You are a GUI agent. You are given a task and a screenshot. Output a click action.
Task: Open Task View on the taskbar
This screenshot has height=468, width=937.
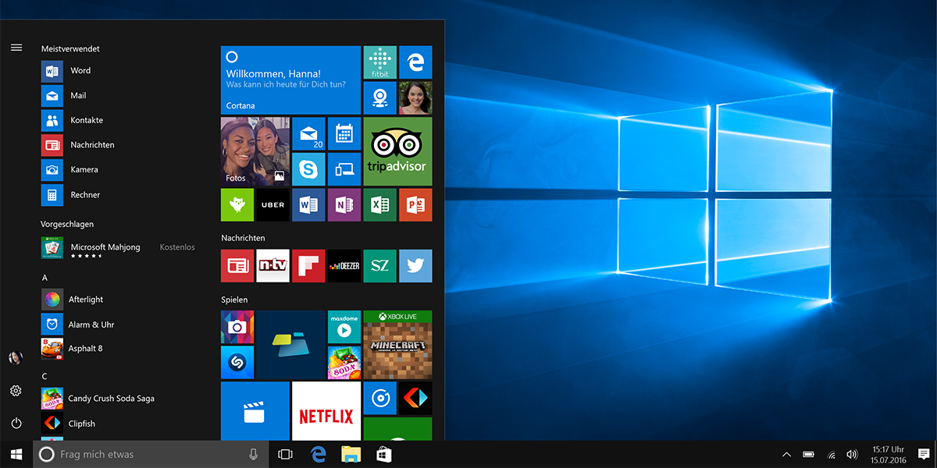(285, 454)
